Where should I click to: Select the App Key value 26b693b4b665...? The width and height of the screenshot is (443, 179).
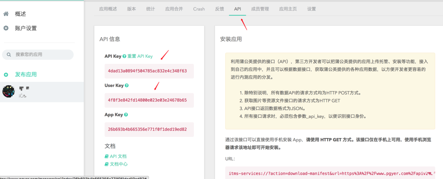click(147, 129)
